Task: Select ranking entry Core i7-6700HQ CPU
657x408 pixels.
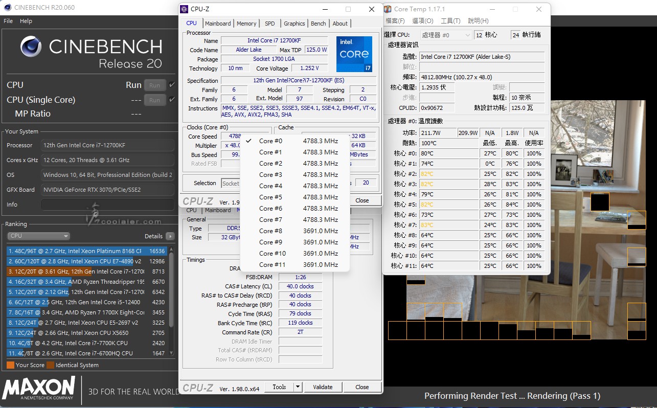Action: pyautogui.click(x=86, y=353)
